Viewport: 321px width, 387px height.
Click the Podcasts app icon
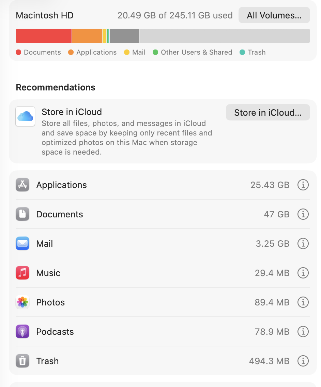point(22,332)
